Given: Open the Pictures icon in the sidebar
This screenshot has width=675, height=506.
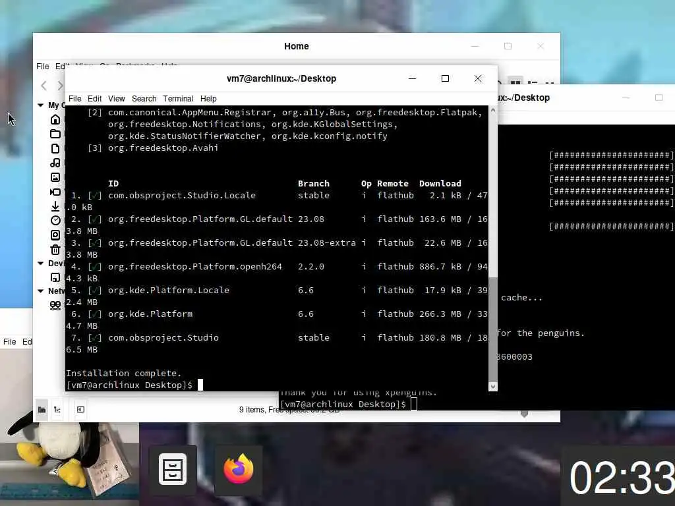Looking at the screenshot, I should click(x=55, y=177).
